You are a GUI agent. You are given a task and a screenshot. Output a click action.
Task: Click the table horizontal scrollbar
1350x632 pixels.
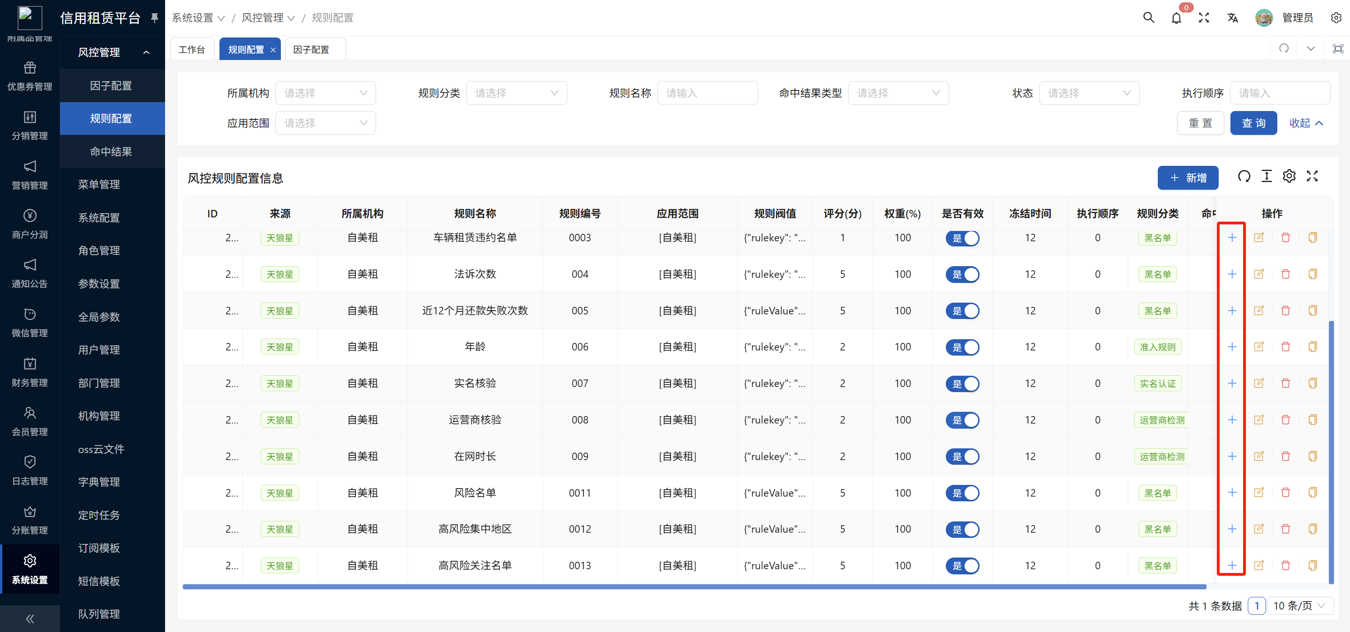coord(694,587)
